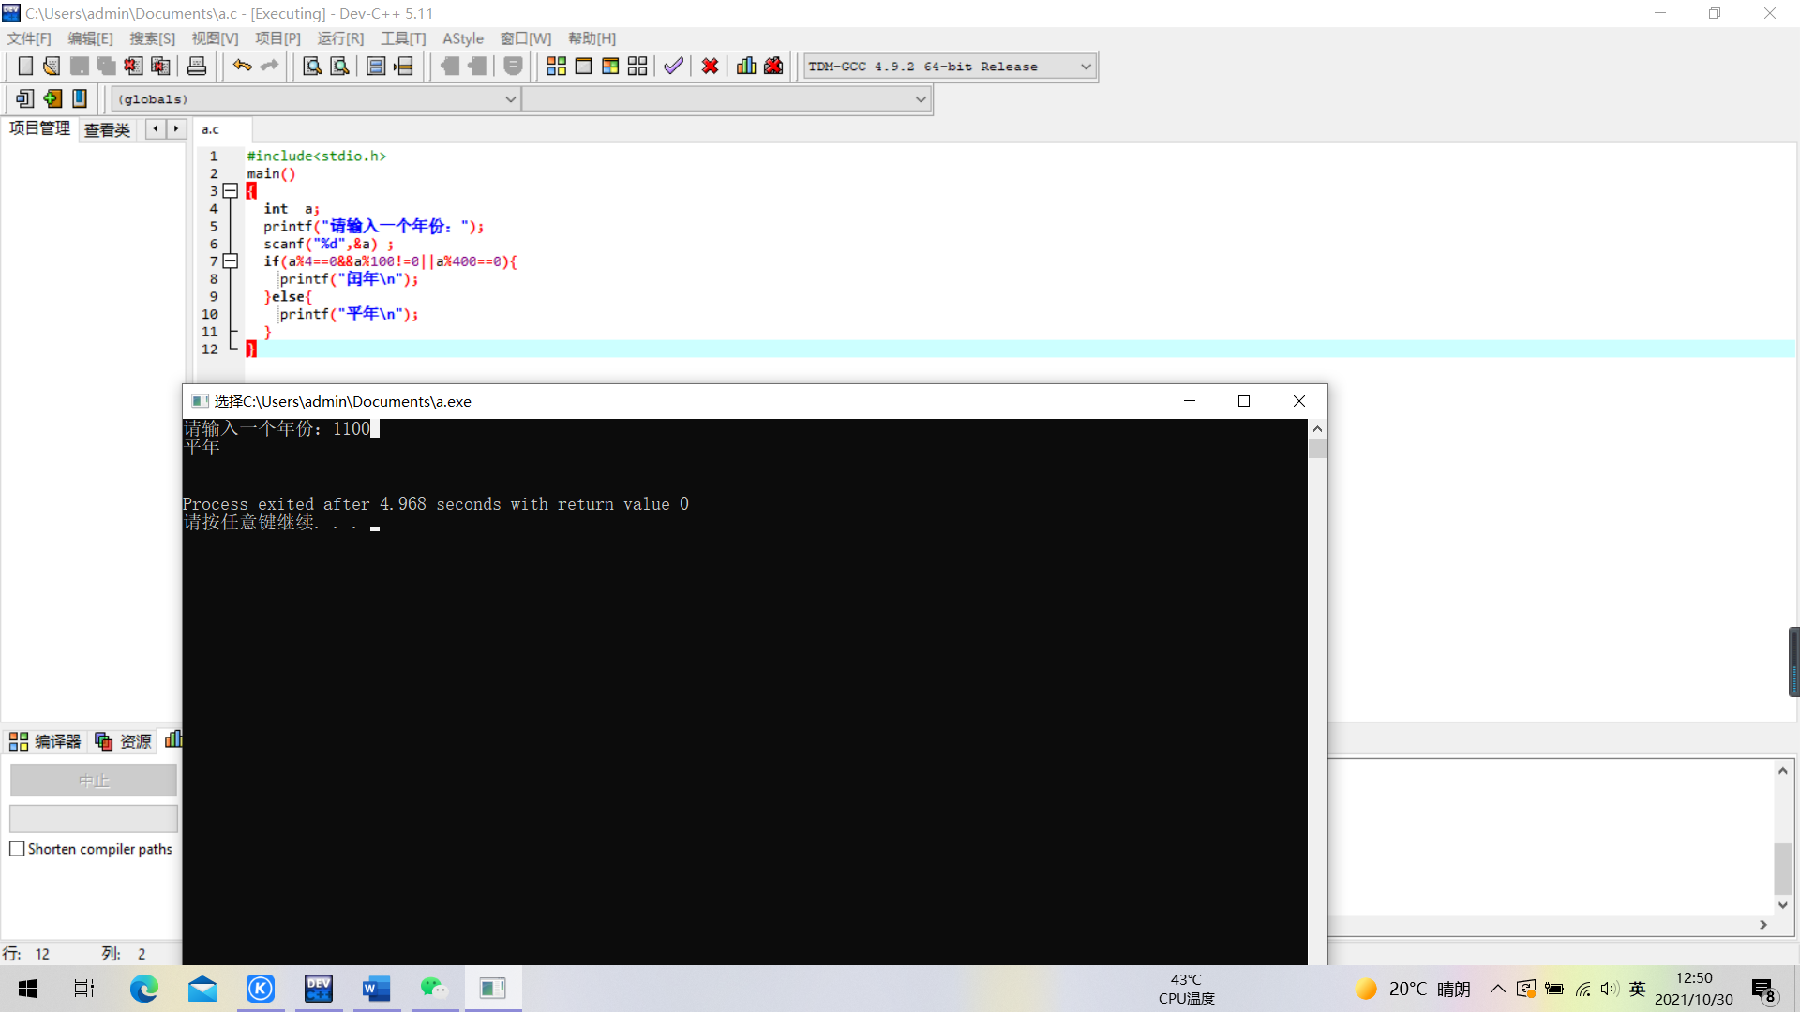Open the TDM-GCC compiler selection dropdown
The image size is (1800, 1012).
[x=1086, y=67]
